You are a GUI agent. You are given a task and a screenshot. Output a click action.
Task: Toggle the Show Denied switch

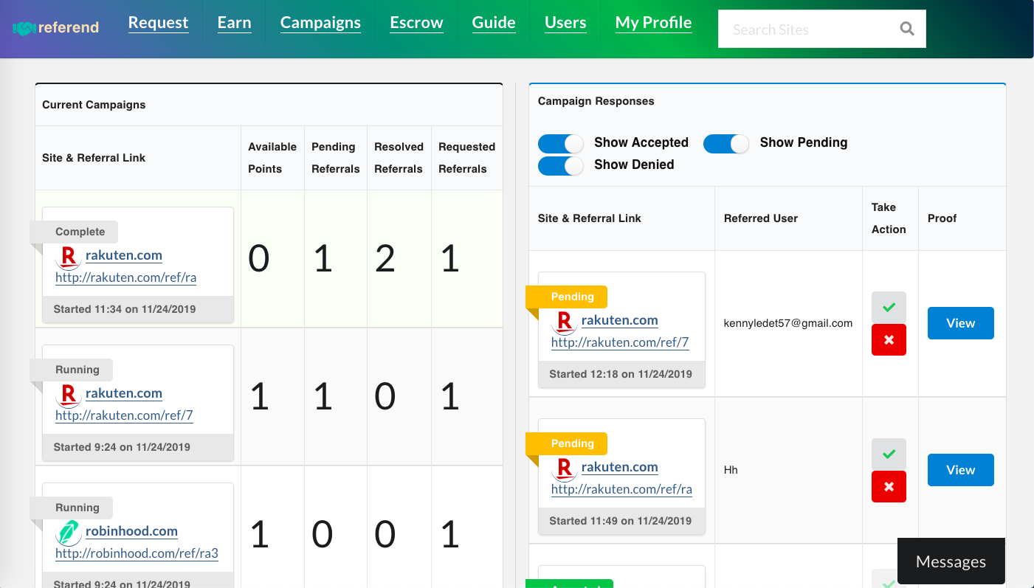[x=561, y=165]
